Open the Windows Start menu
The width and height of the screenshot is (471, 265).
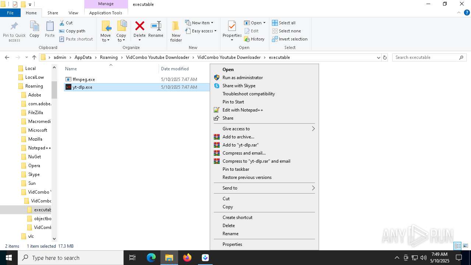[x=9, y=258]
